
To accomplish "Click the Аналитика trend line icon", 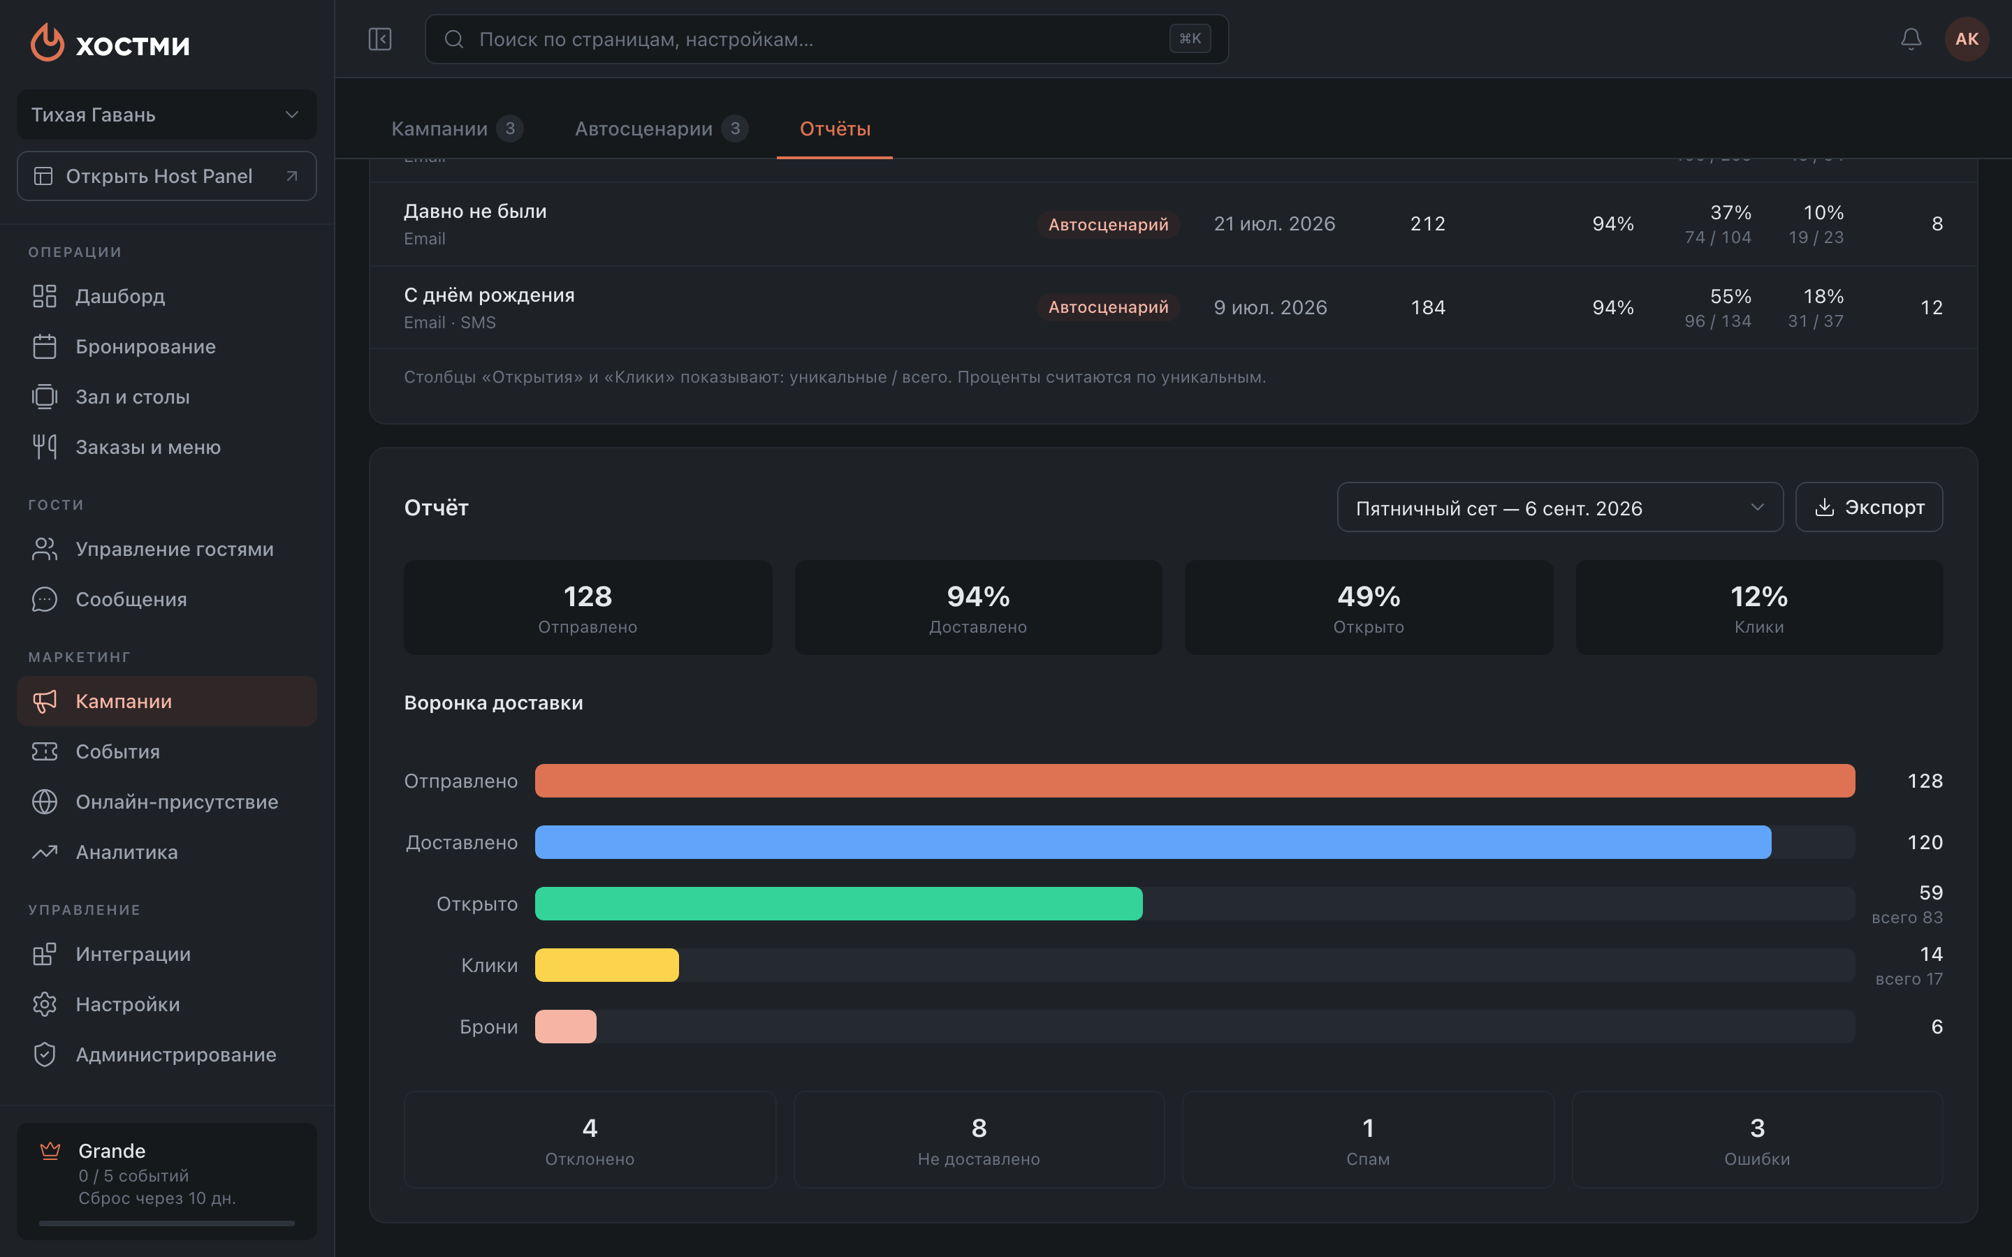I will 45,852.
